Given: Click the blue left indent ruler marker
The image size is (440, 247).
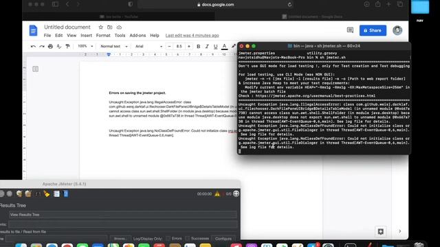Looking at the screenshot, I should [x=109, y=54].
